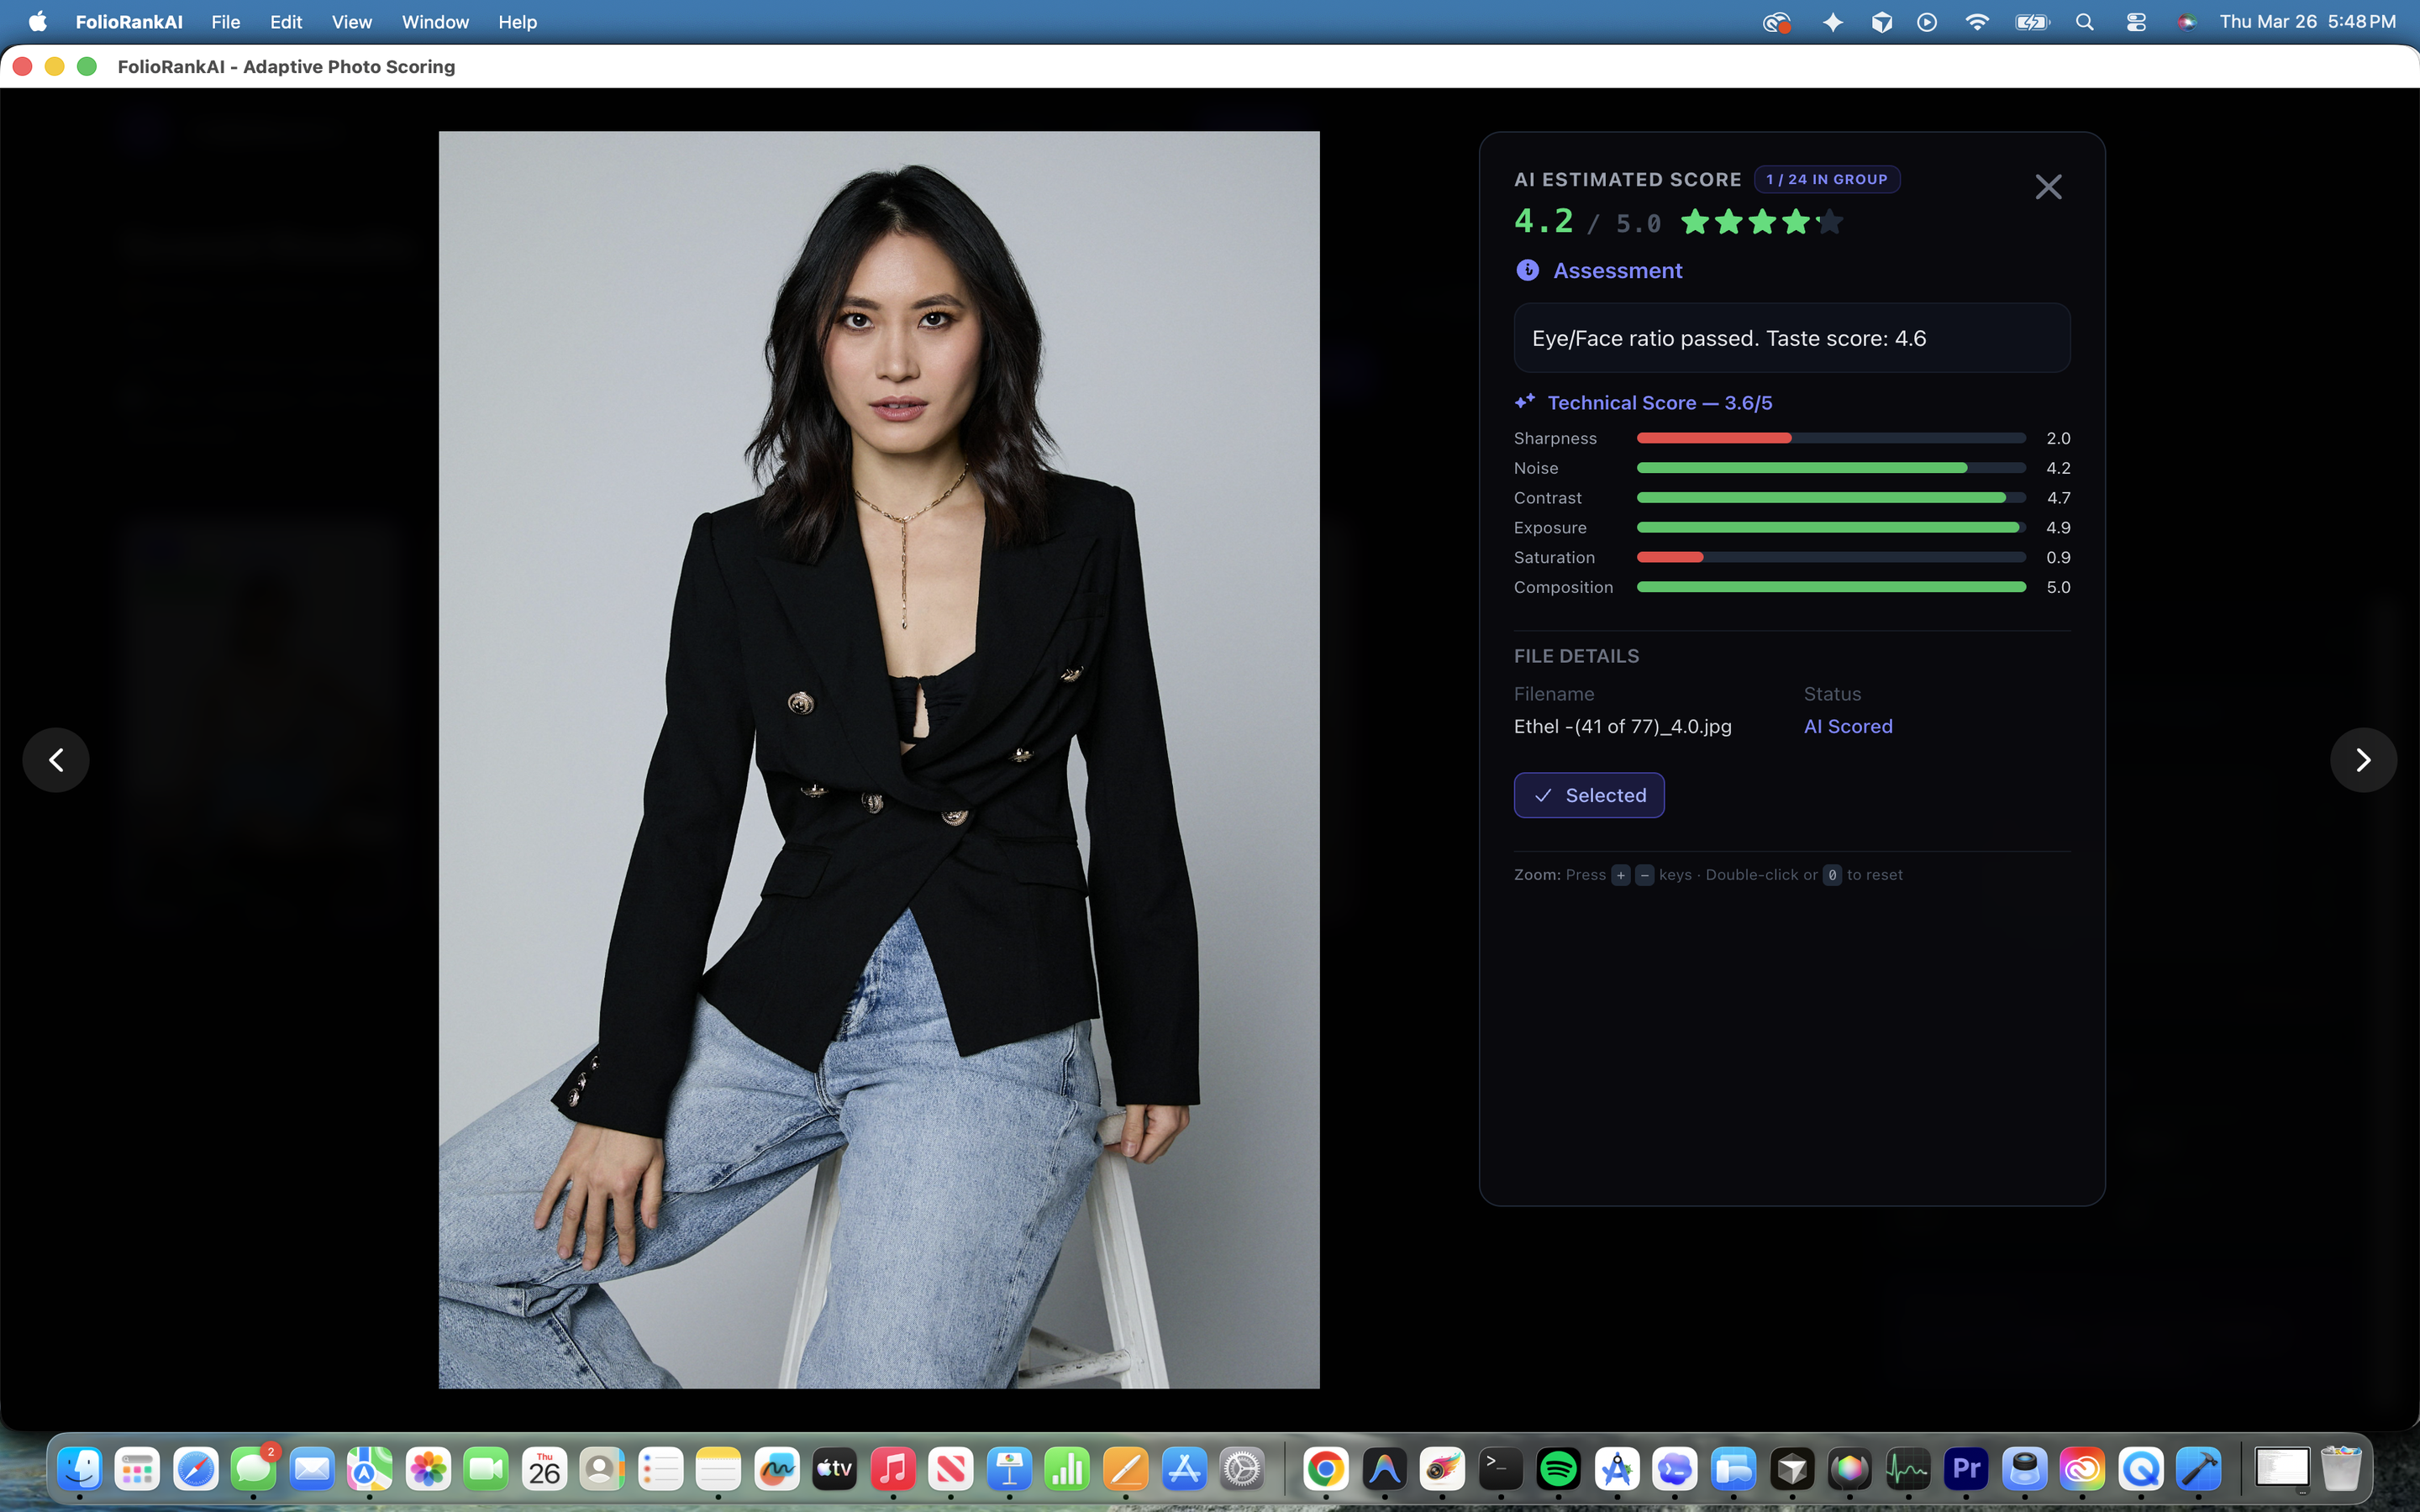Click the Contrast score bar

click(1831, 498)
